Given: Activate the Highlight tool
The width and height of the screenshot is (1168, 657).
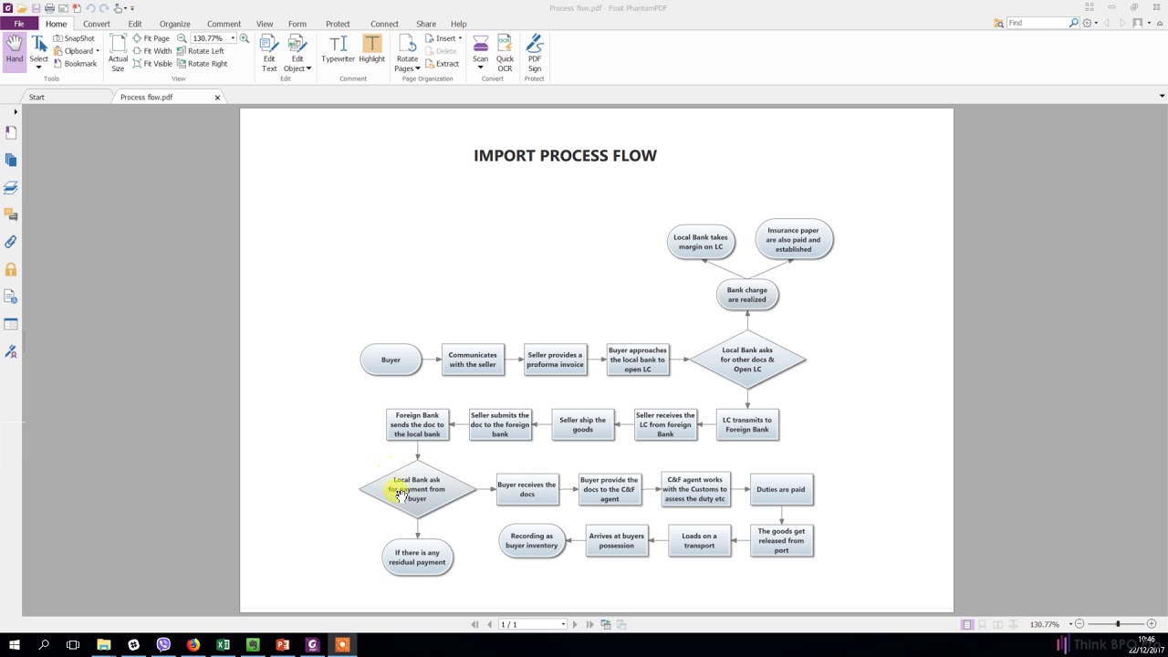Looking at the screenshot, I should [371, 50].
